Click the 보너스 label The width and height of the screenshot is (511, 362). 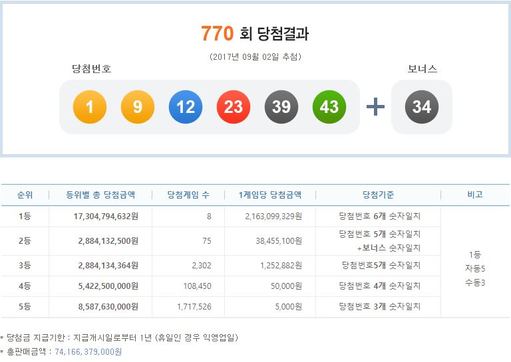coord(422,68)
